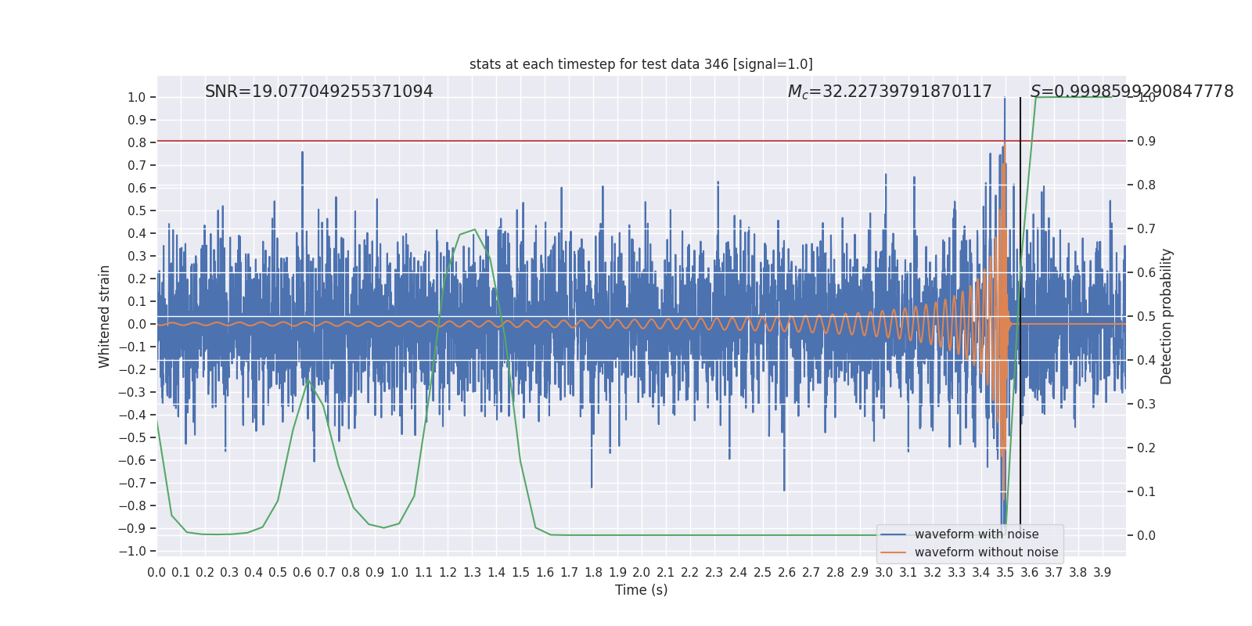Screen dimensions: 1252x626
Task: Click the blue line swatch in the legend
Action: (x=893, y=534)
